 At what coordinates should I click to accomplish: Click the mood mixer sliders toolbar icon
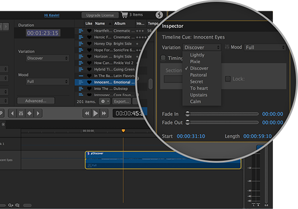[21, 114]
